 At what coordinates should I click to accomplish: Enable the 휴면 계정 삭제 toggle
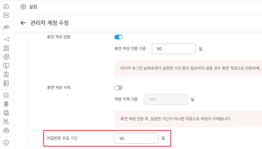click(x=118, y=88)
